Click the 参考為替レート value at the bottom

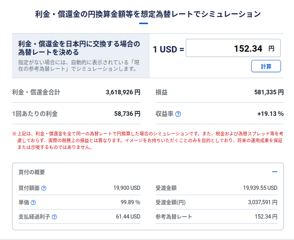point(266,217)
